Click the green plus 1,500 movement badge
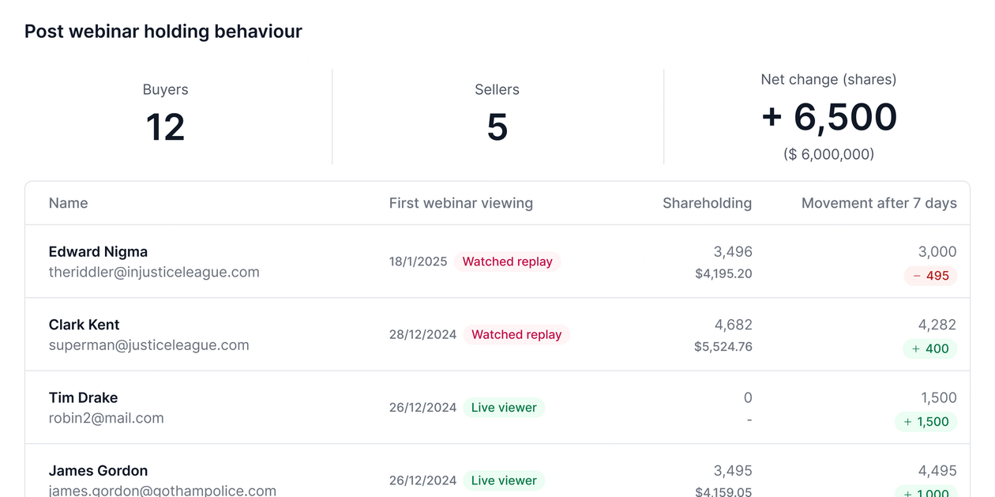995x497 pixels. tap(926, 422)
